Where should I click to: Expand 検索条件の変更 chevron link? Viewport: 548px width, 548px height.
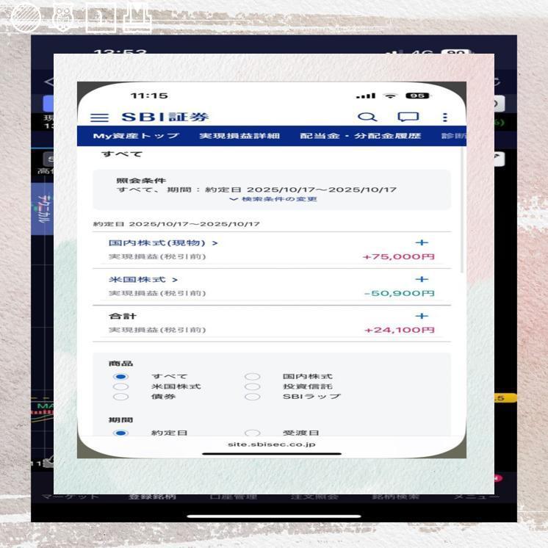point(273,199)
